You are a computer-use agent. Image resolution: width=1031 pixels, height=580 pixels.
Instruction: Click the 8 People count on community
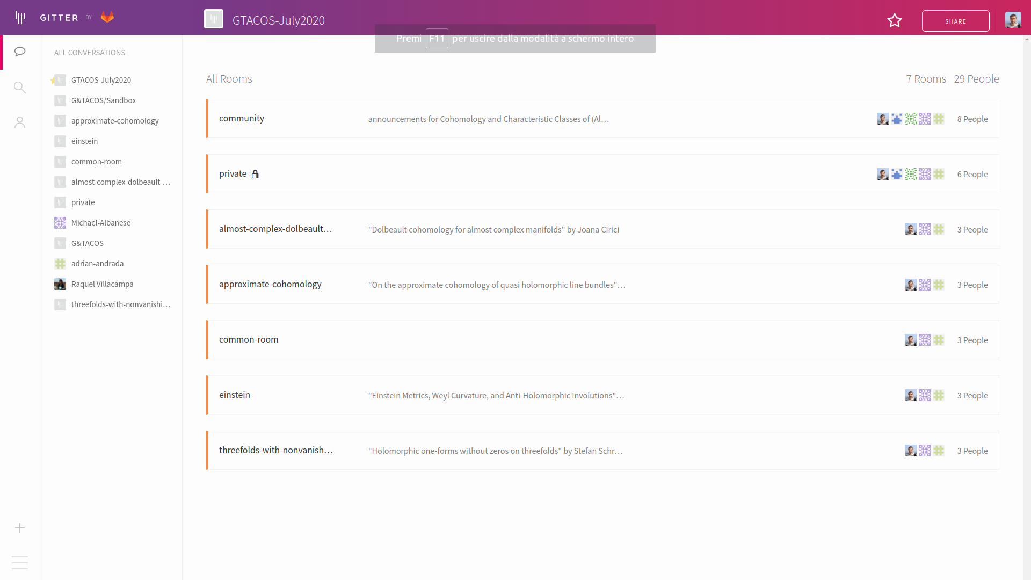click(972, 119)
